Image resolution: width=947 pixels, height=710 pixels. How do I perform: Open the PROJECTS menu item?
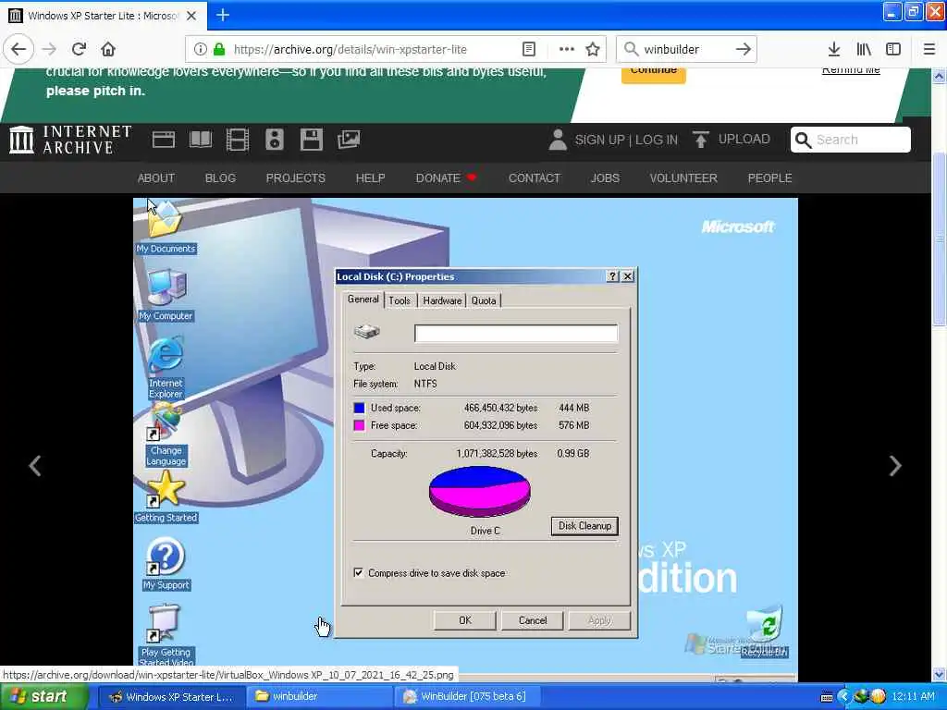point(295,178)
